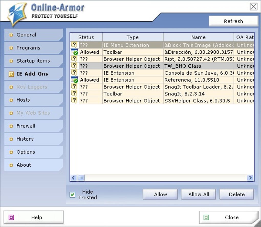
Task: Click the question-mark icon for SnagIt Toolbar Loader
Action: [74, 87]
